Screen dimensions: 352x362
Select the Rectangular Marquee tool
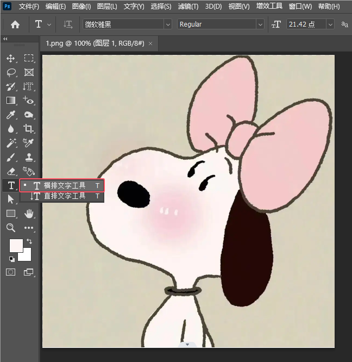(29, 58)
